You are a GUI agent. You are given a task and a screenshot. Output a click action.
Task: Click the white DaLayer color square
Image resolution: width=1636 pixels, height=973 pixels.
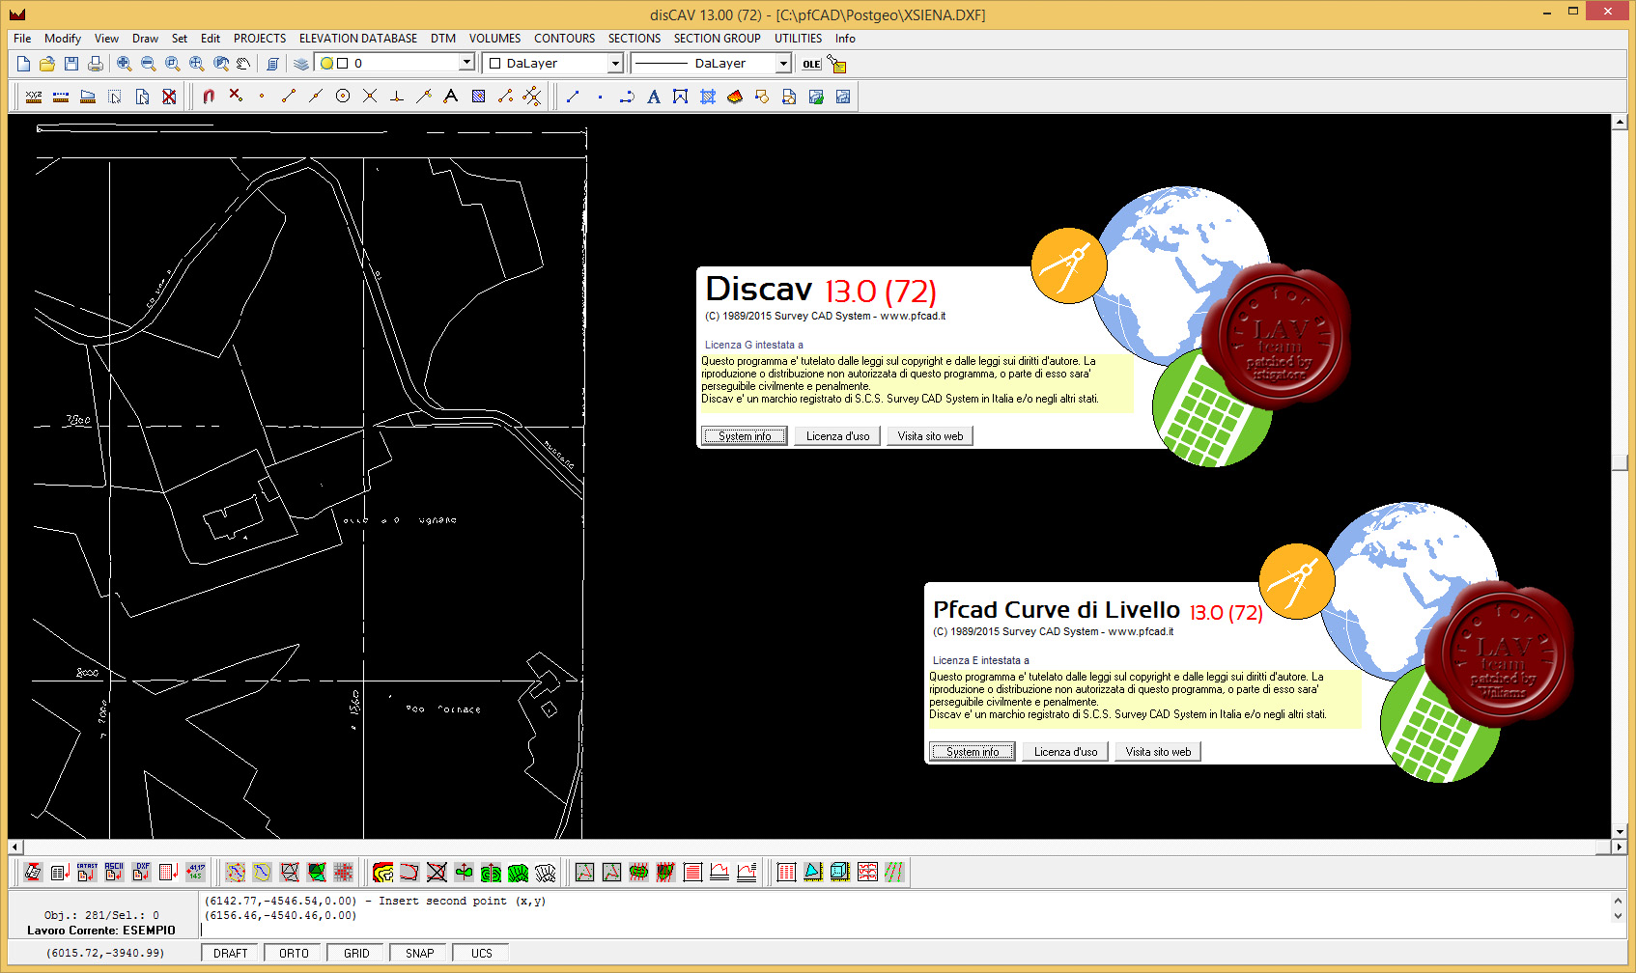tap(495, 64)
